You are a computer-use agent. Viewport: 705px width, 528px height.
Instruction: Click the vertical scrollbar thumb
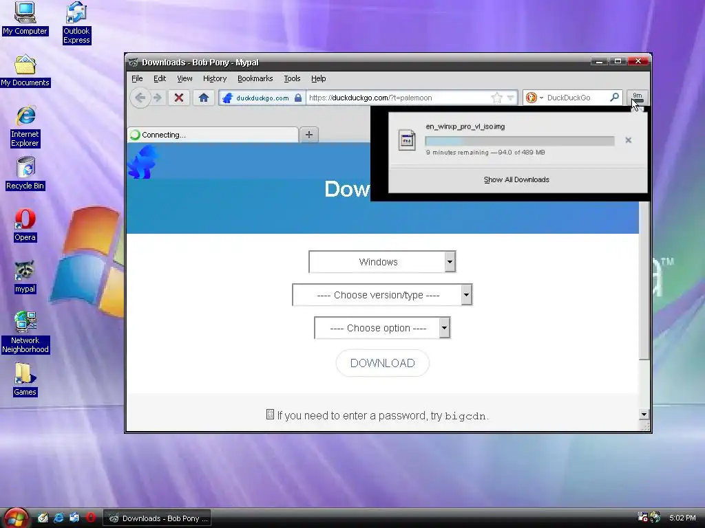click(x=644, y=280)
